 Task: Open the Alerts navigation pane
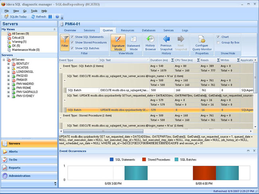[x=29, y=151]
